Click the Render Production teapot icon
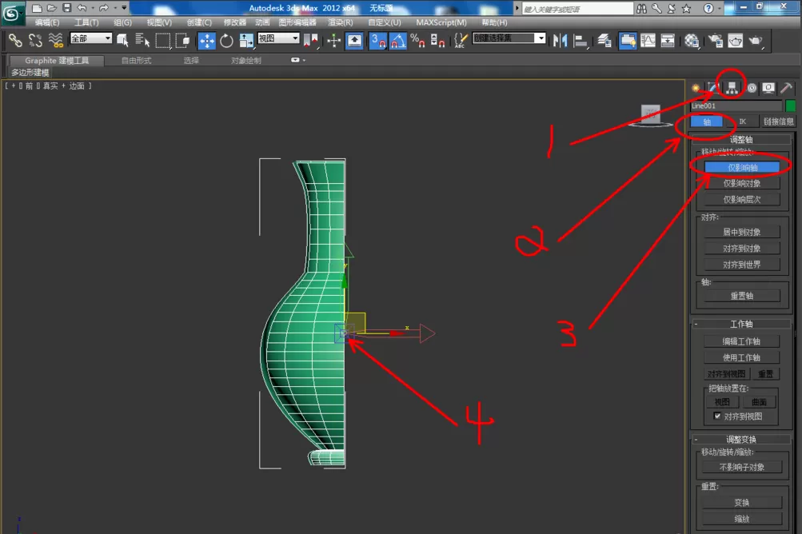802x534 pixels. (756, 41)
